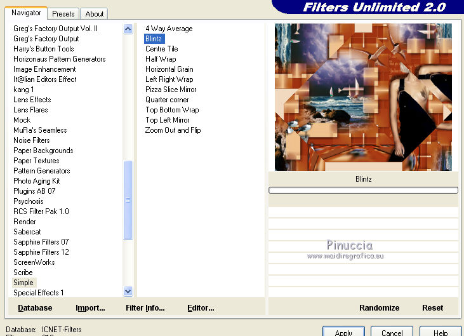Screen dimensions: 464x336
Task: Select Greg's Factory Output Vol. II category
Action: click(x=55, y=29)
